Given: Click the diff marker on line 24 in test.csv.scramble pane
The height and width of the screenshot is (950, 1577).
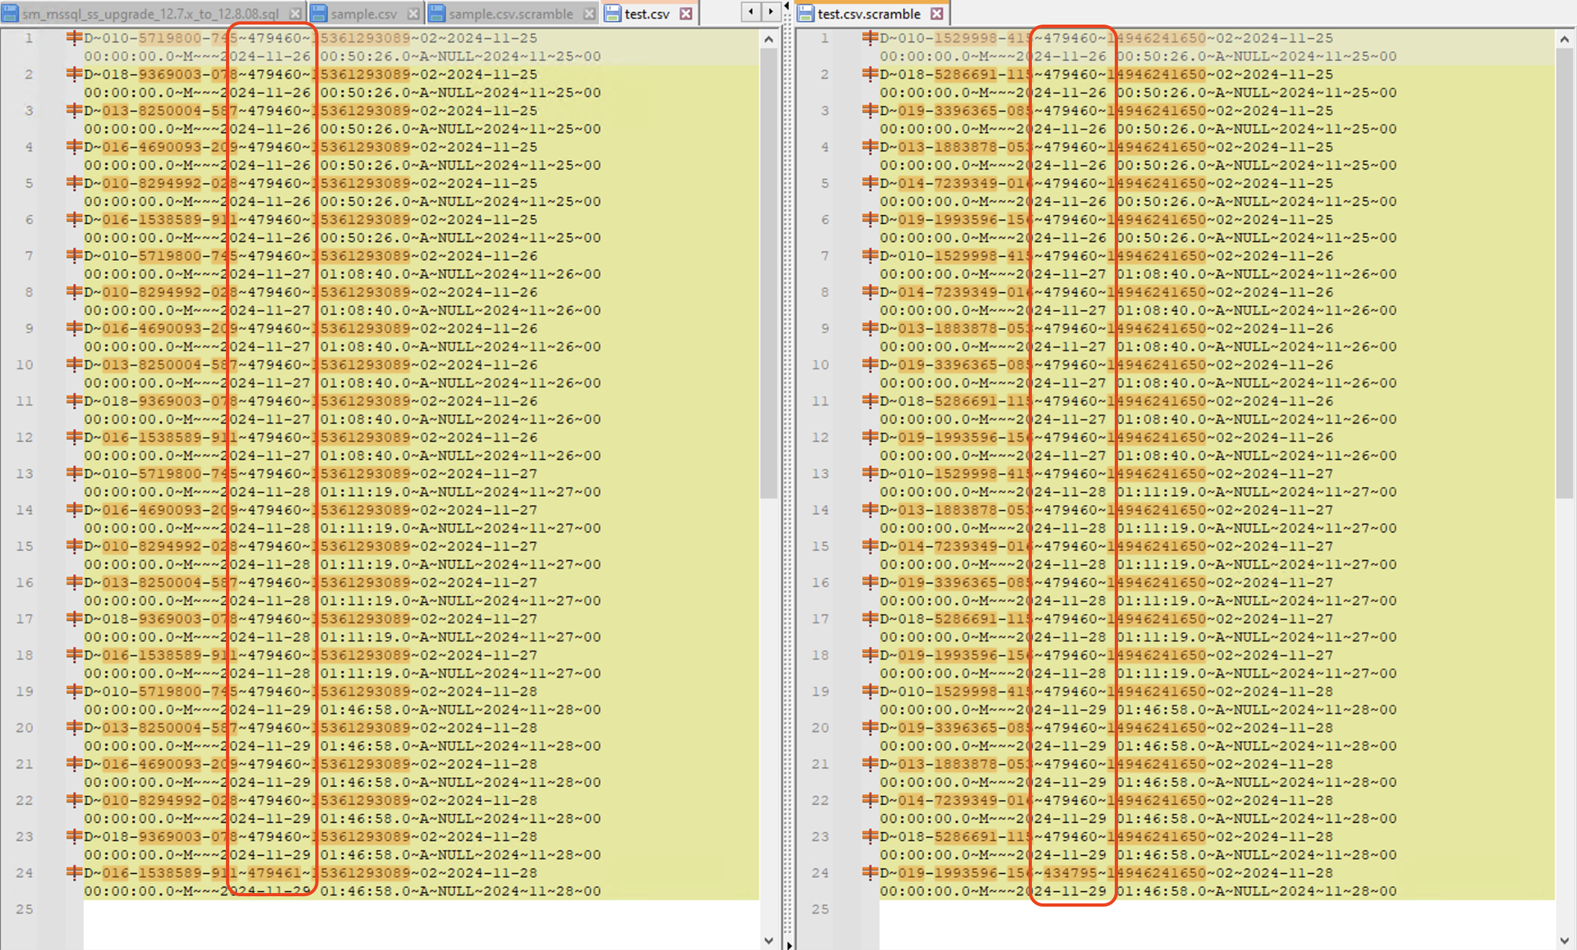Looking at the screenshot, I should (869, 872).
